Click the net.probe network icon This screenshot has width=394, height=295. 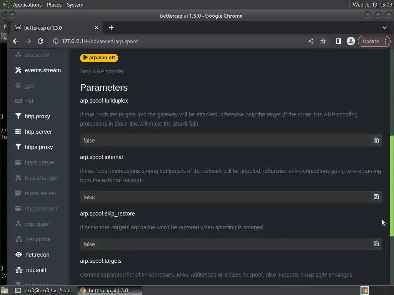19,239
